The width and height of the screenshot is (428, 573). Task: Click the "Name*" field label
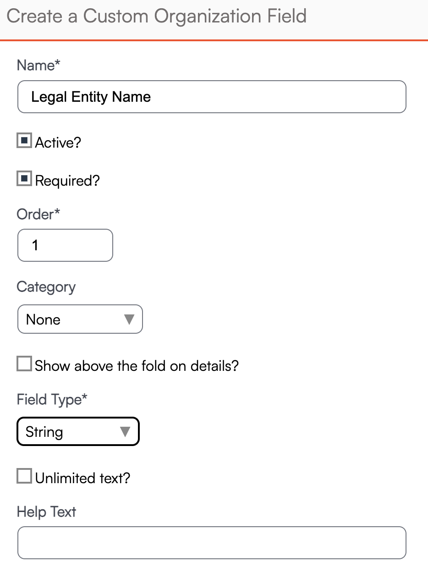click(38, 66)
